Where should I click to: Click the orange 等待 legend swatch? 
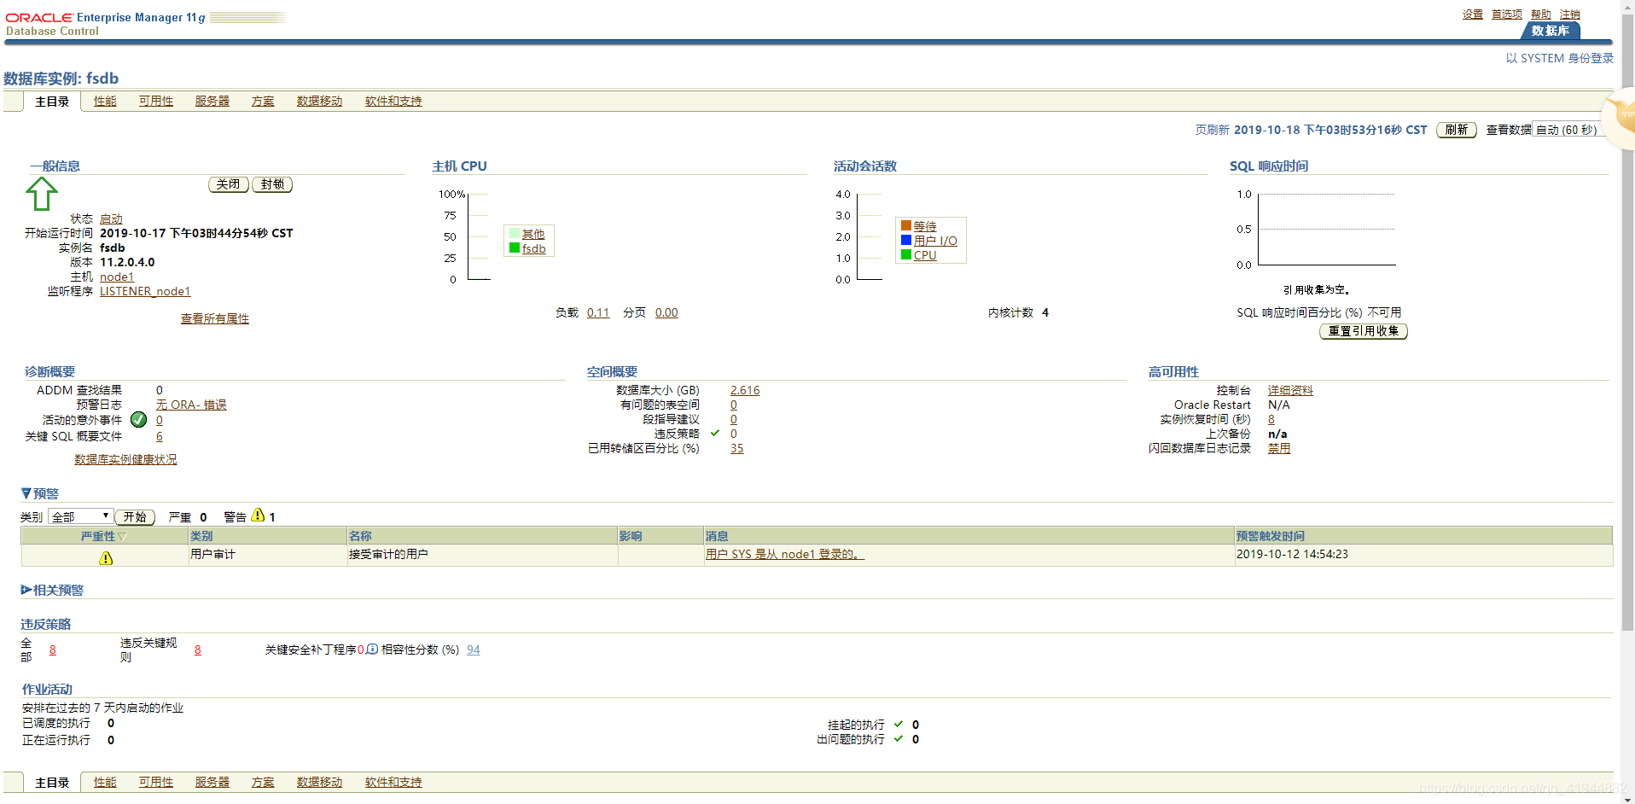pyautogui.click(x=906, y=225)
